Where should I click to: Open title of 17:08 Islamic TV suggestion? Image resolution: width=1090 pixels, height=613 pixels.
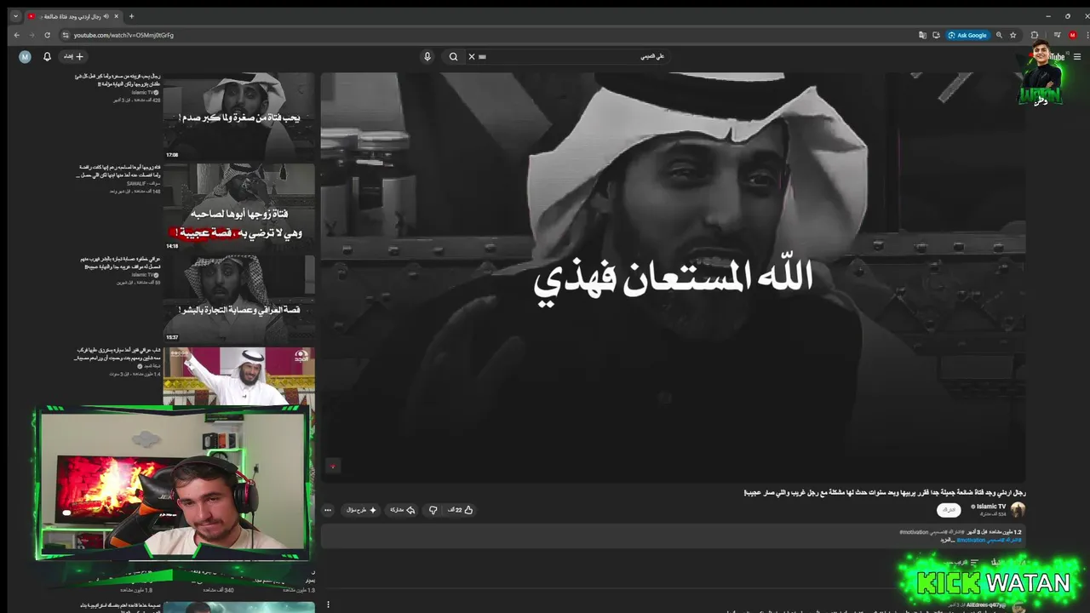click(x=118, y=80)
